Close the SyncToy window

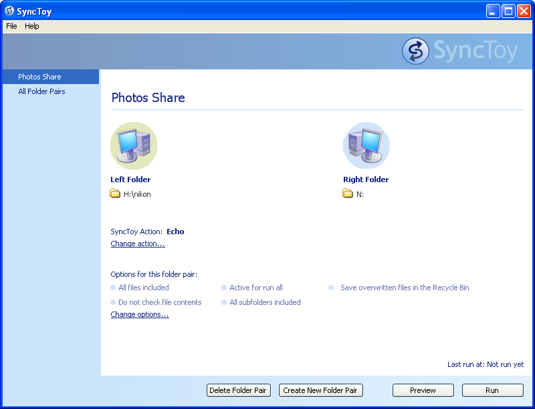point(524,11)
